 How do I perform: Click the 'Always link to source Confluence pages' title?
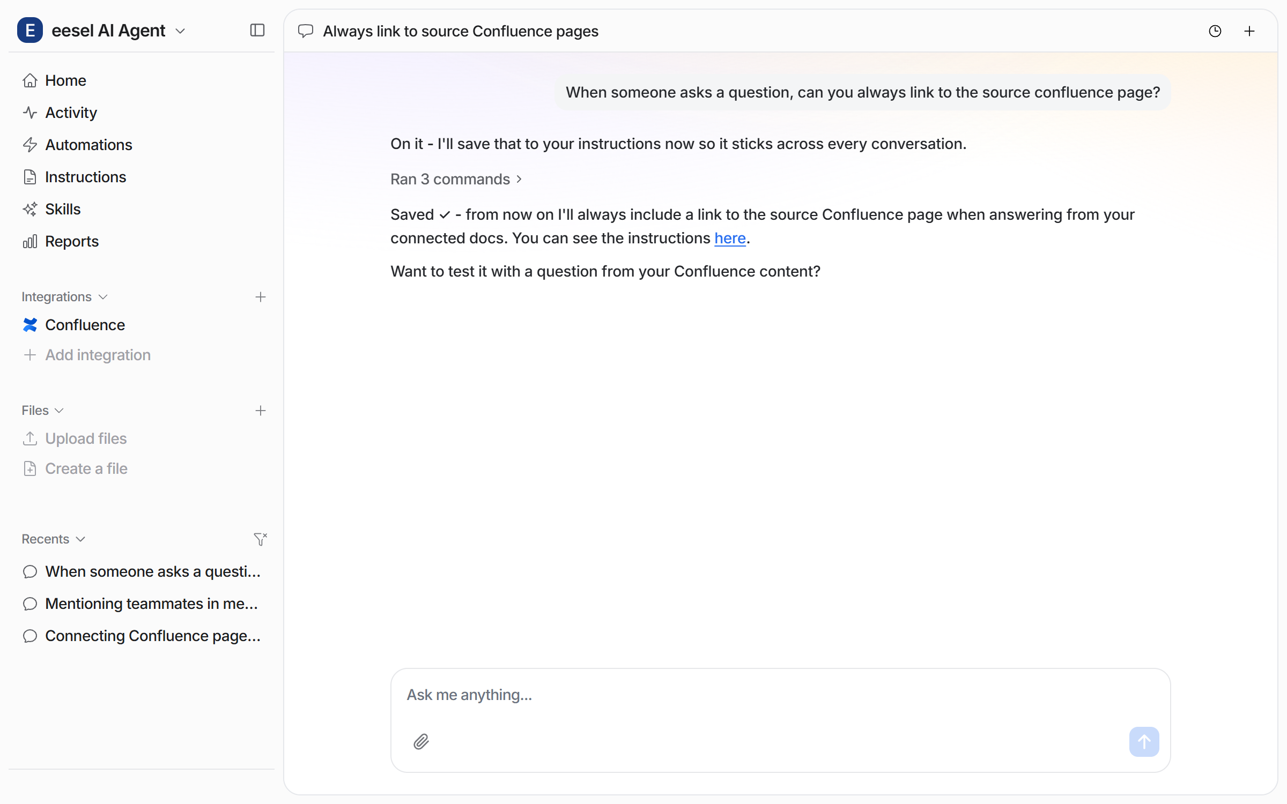pos(461,31)
